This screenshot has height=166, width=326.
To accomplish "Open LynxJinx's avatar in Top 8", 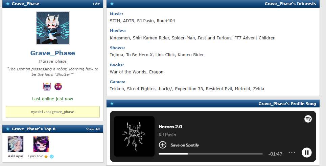I will pos(41,144).
